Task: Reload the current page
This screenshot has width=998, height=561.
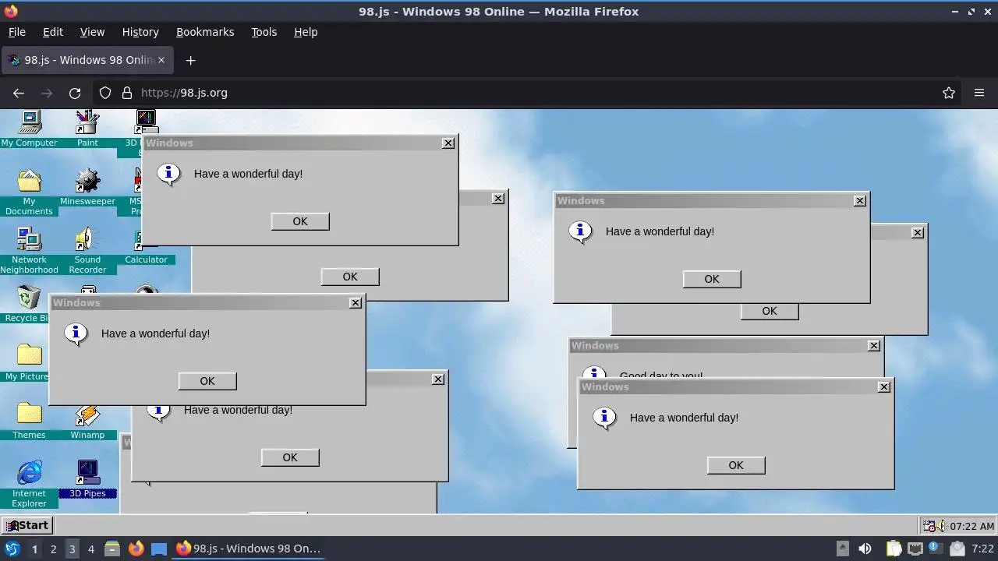Action: point(75,93)
